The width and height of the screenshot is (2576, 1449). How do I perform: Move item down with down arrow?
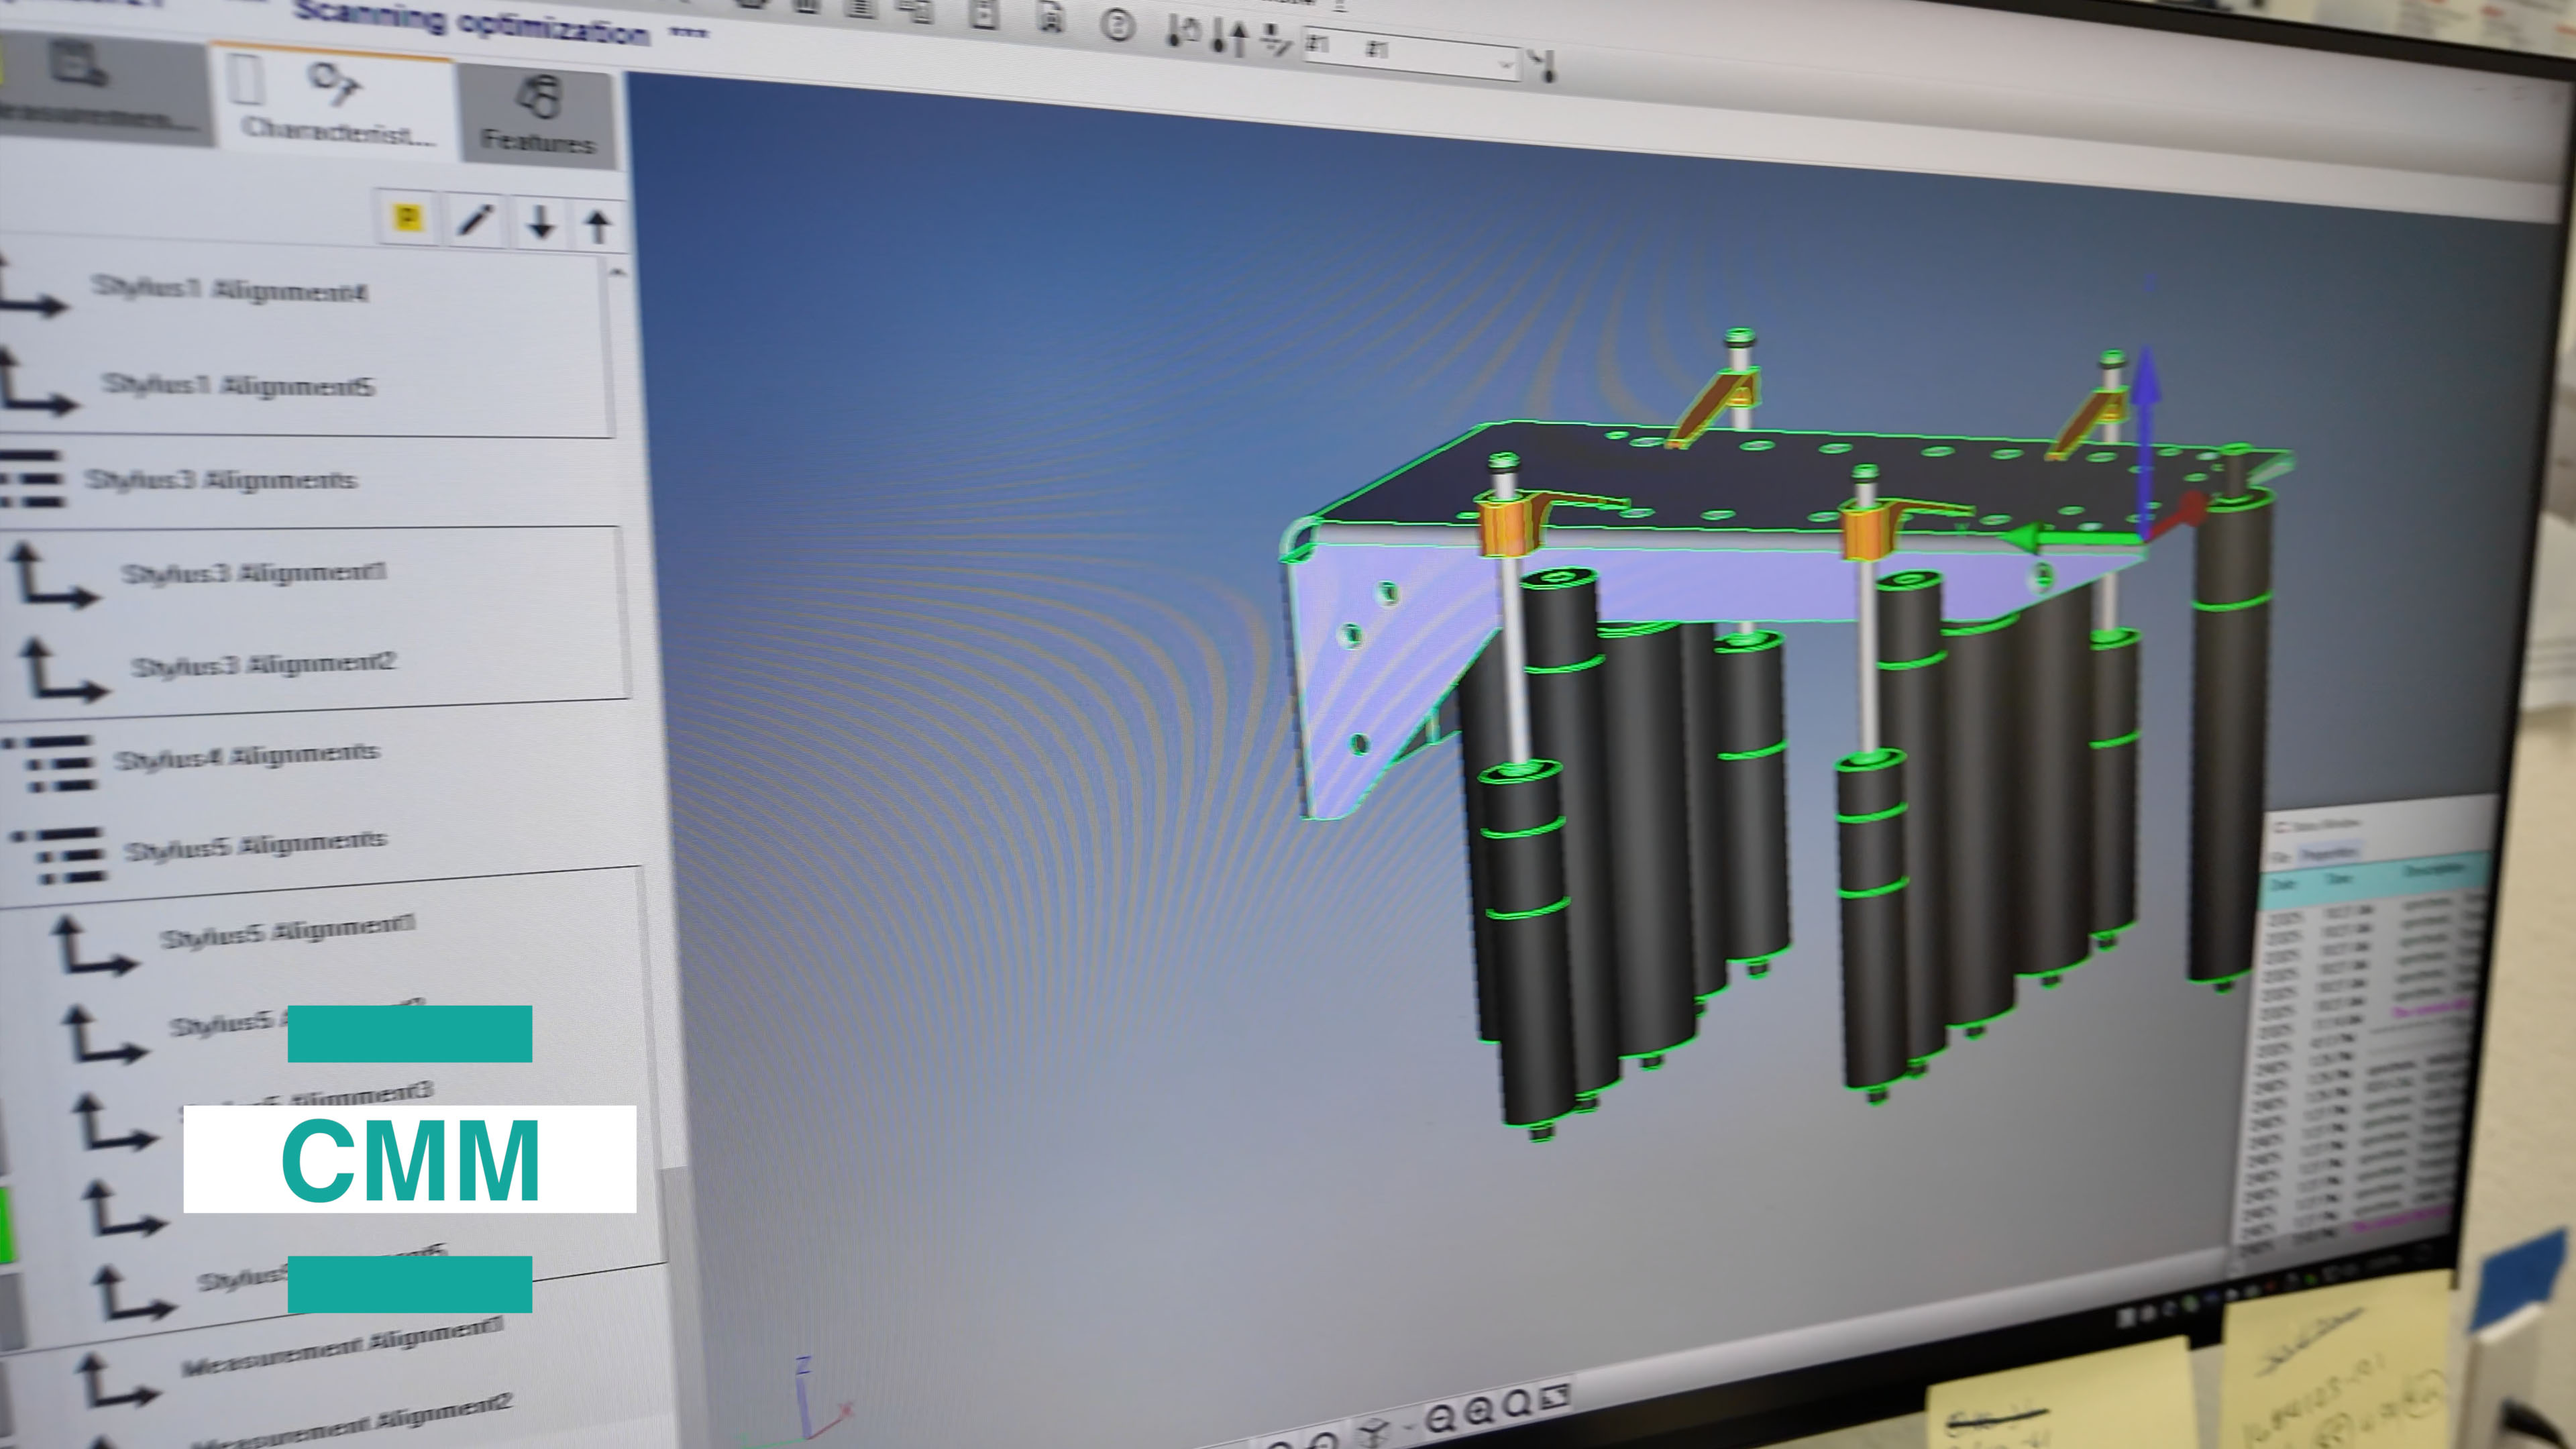[x=541, y=223]
